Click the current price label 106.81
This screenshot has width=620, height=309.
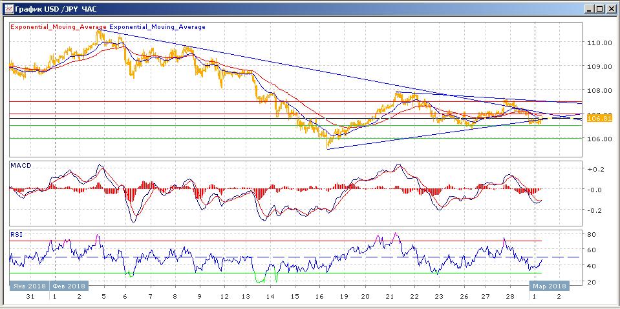tap(599, 119)
